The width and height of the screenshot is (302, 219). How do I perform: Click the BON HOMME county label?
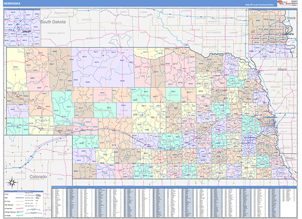coord(210,47)
